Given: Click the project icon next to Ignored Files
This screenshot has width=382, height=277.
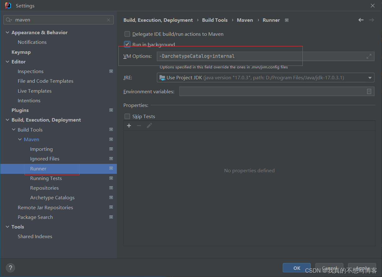Looking at the screenshot, I should 111,159.
